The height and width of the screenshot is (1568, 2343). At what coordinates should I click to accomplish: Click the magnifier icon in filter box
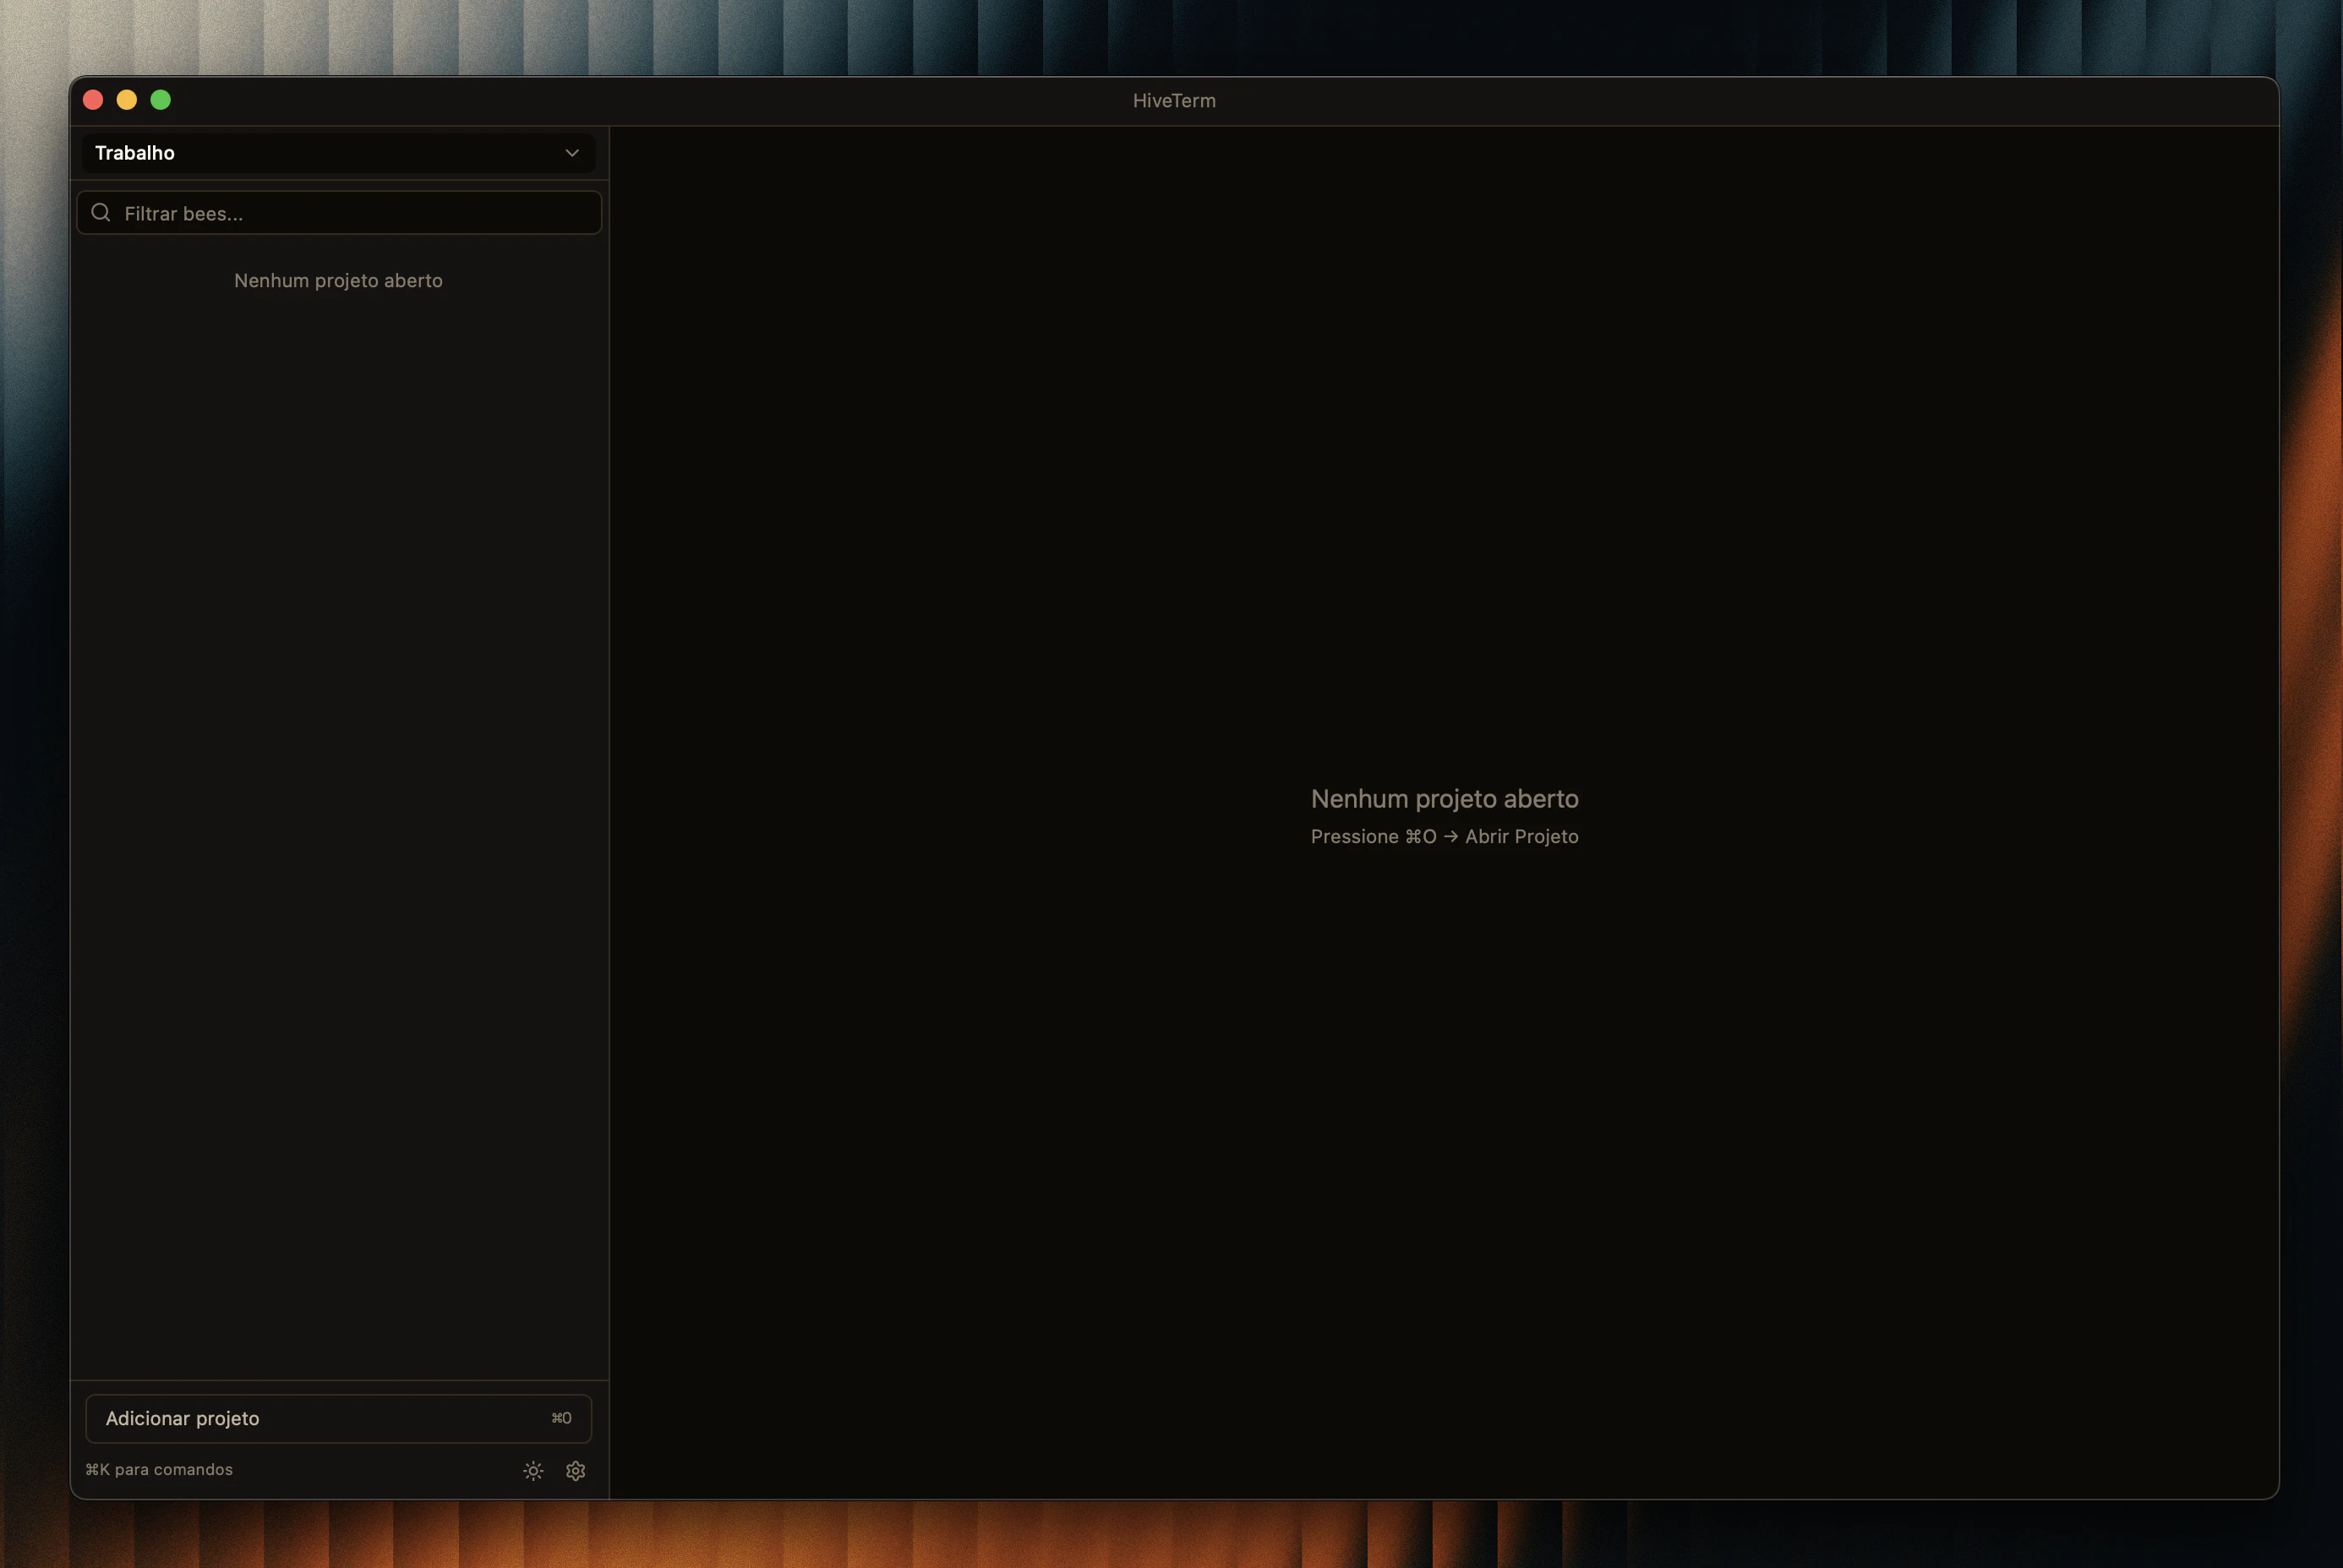[101, 212]
